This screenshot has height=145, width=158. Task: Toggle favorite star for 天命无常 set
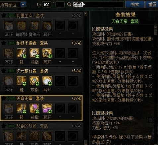3,98
